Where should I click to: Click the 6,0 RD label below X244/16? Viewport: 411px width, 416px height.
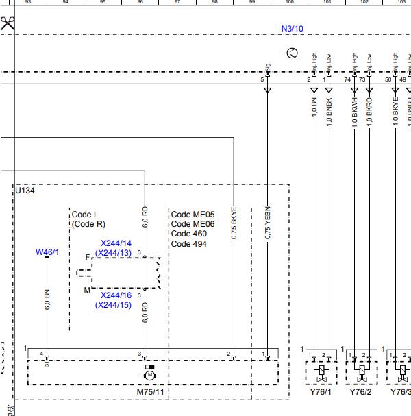[x=145, y=313]
